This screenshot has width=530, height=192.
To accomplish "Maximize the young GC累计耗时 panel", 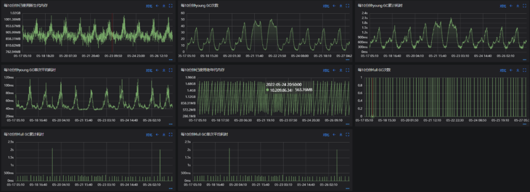I will pos(525,6).
